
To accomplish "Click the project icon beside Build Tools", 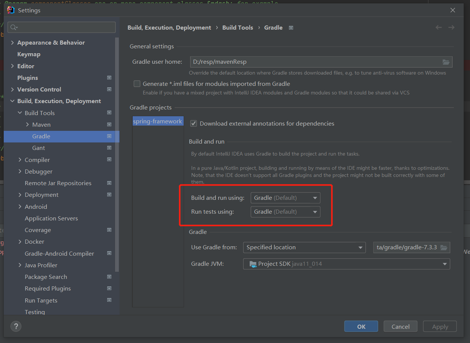I will click(x=109, y=112).
